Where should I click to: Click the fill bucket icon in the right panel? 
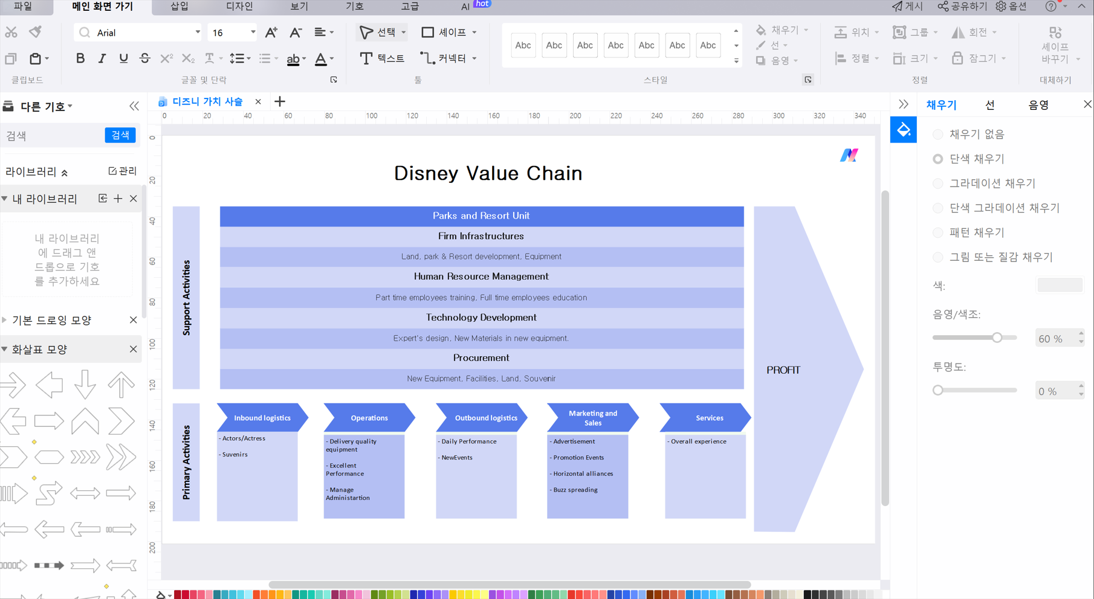point(904,130)
